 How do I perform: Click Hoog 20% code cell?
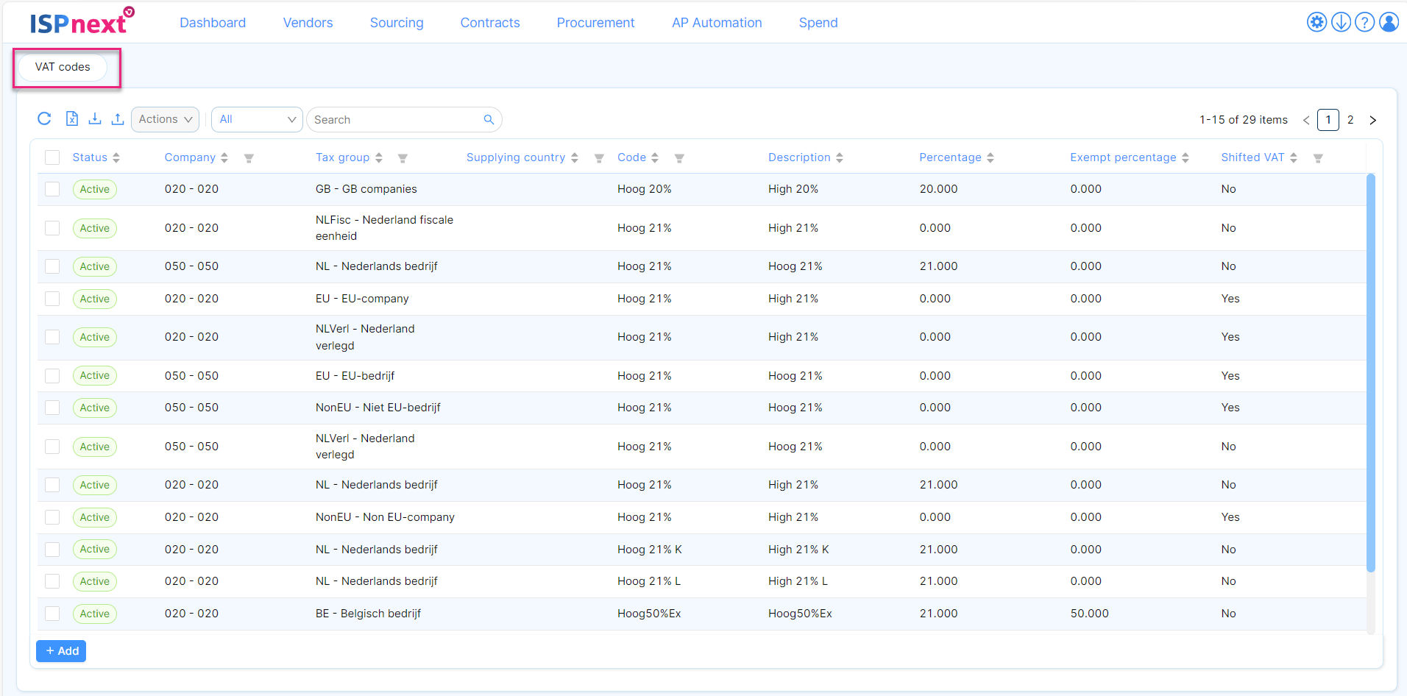click(x=645, y=189)
